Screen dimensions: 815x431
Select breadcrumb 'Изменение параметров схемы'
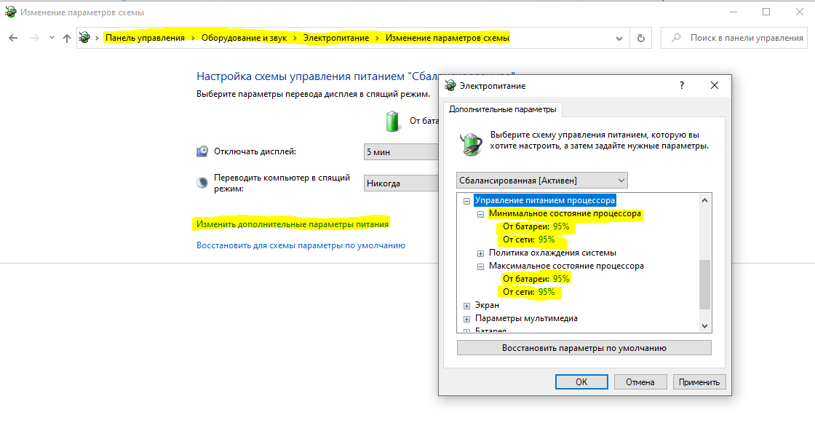[x=447, y=38]
